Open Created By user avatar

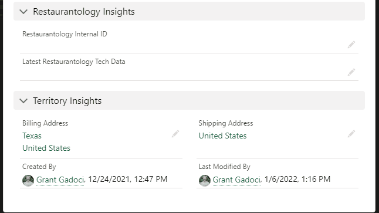(28, 180)
